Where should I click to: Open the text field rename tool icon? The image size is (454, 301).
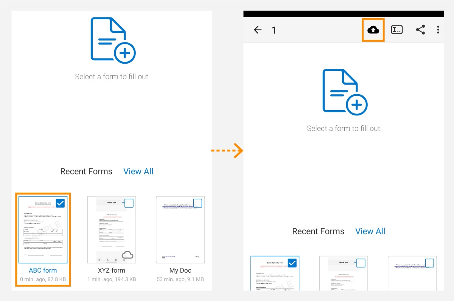pos(397,30)
